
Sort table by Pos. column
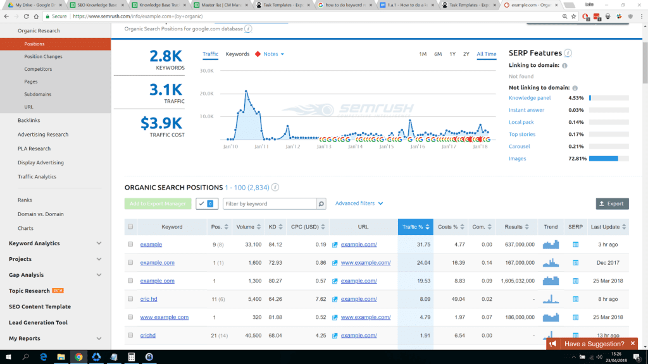(219, 227)
